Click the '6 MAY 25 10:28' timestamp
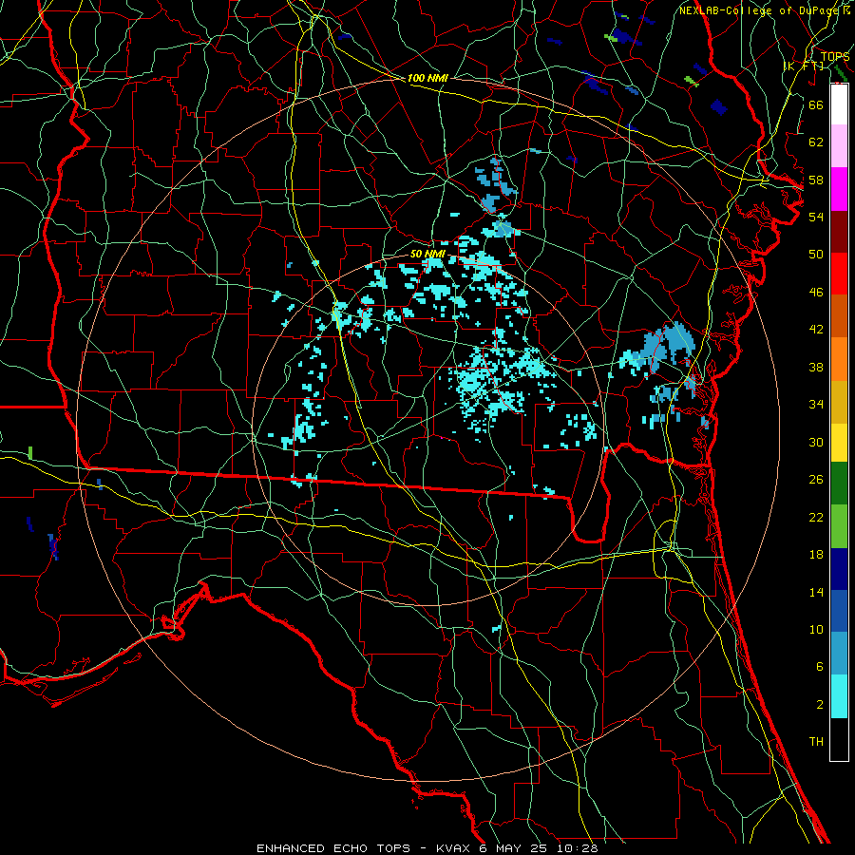 (539, 848)
